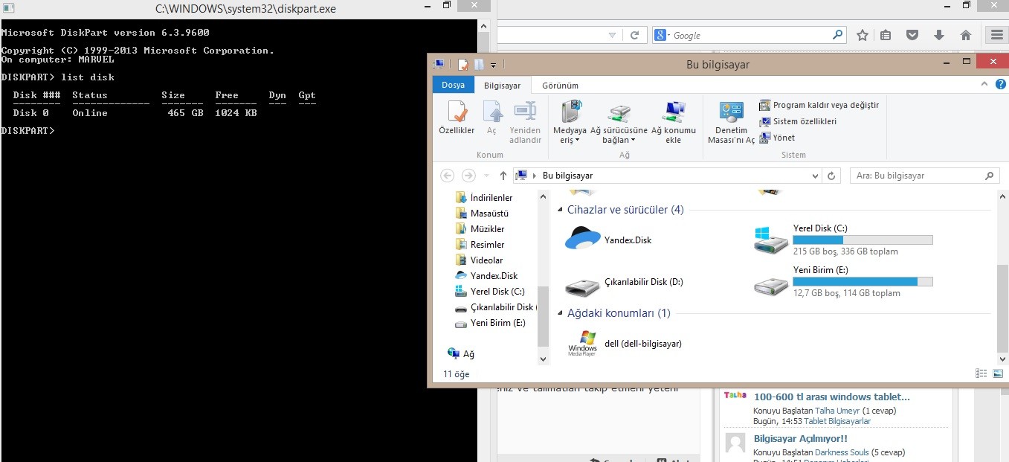The image size is (1009, 462).
Task: Click Program kaldır veya değiştir
Action: coord(825,105)
